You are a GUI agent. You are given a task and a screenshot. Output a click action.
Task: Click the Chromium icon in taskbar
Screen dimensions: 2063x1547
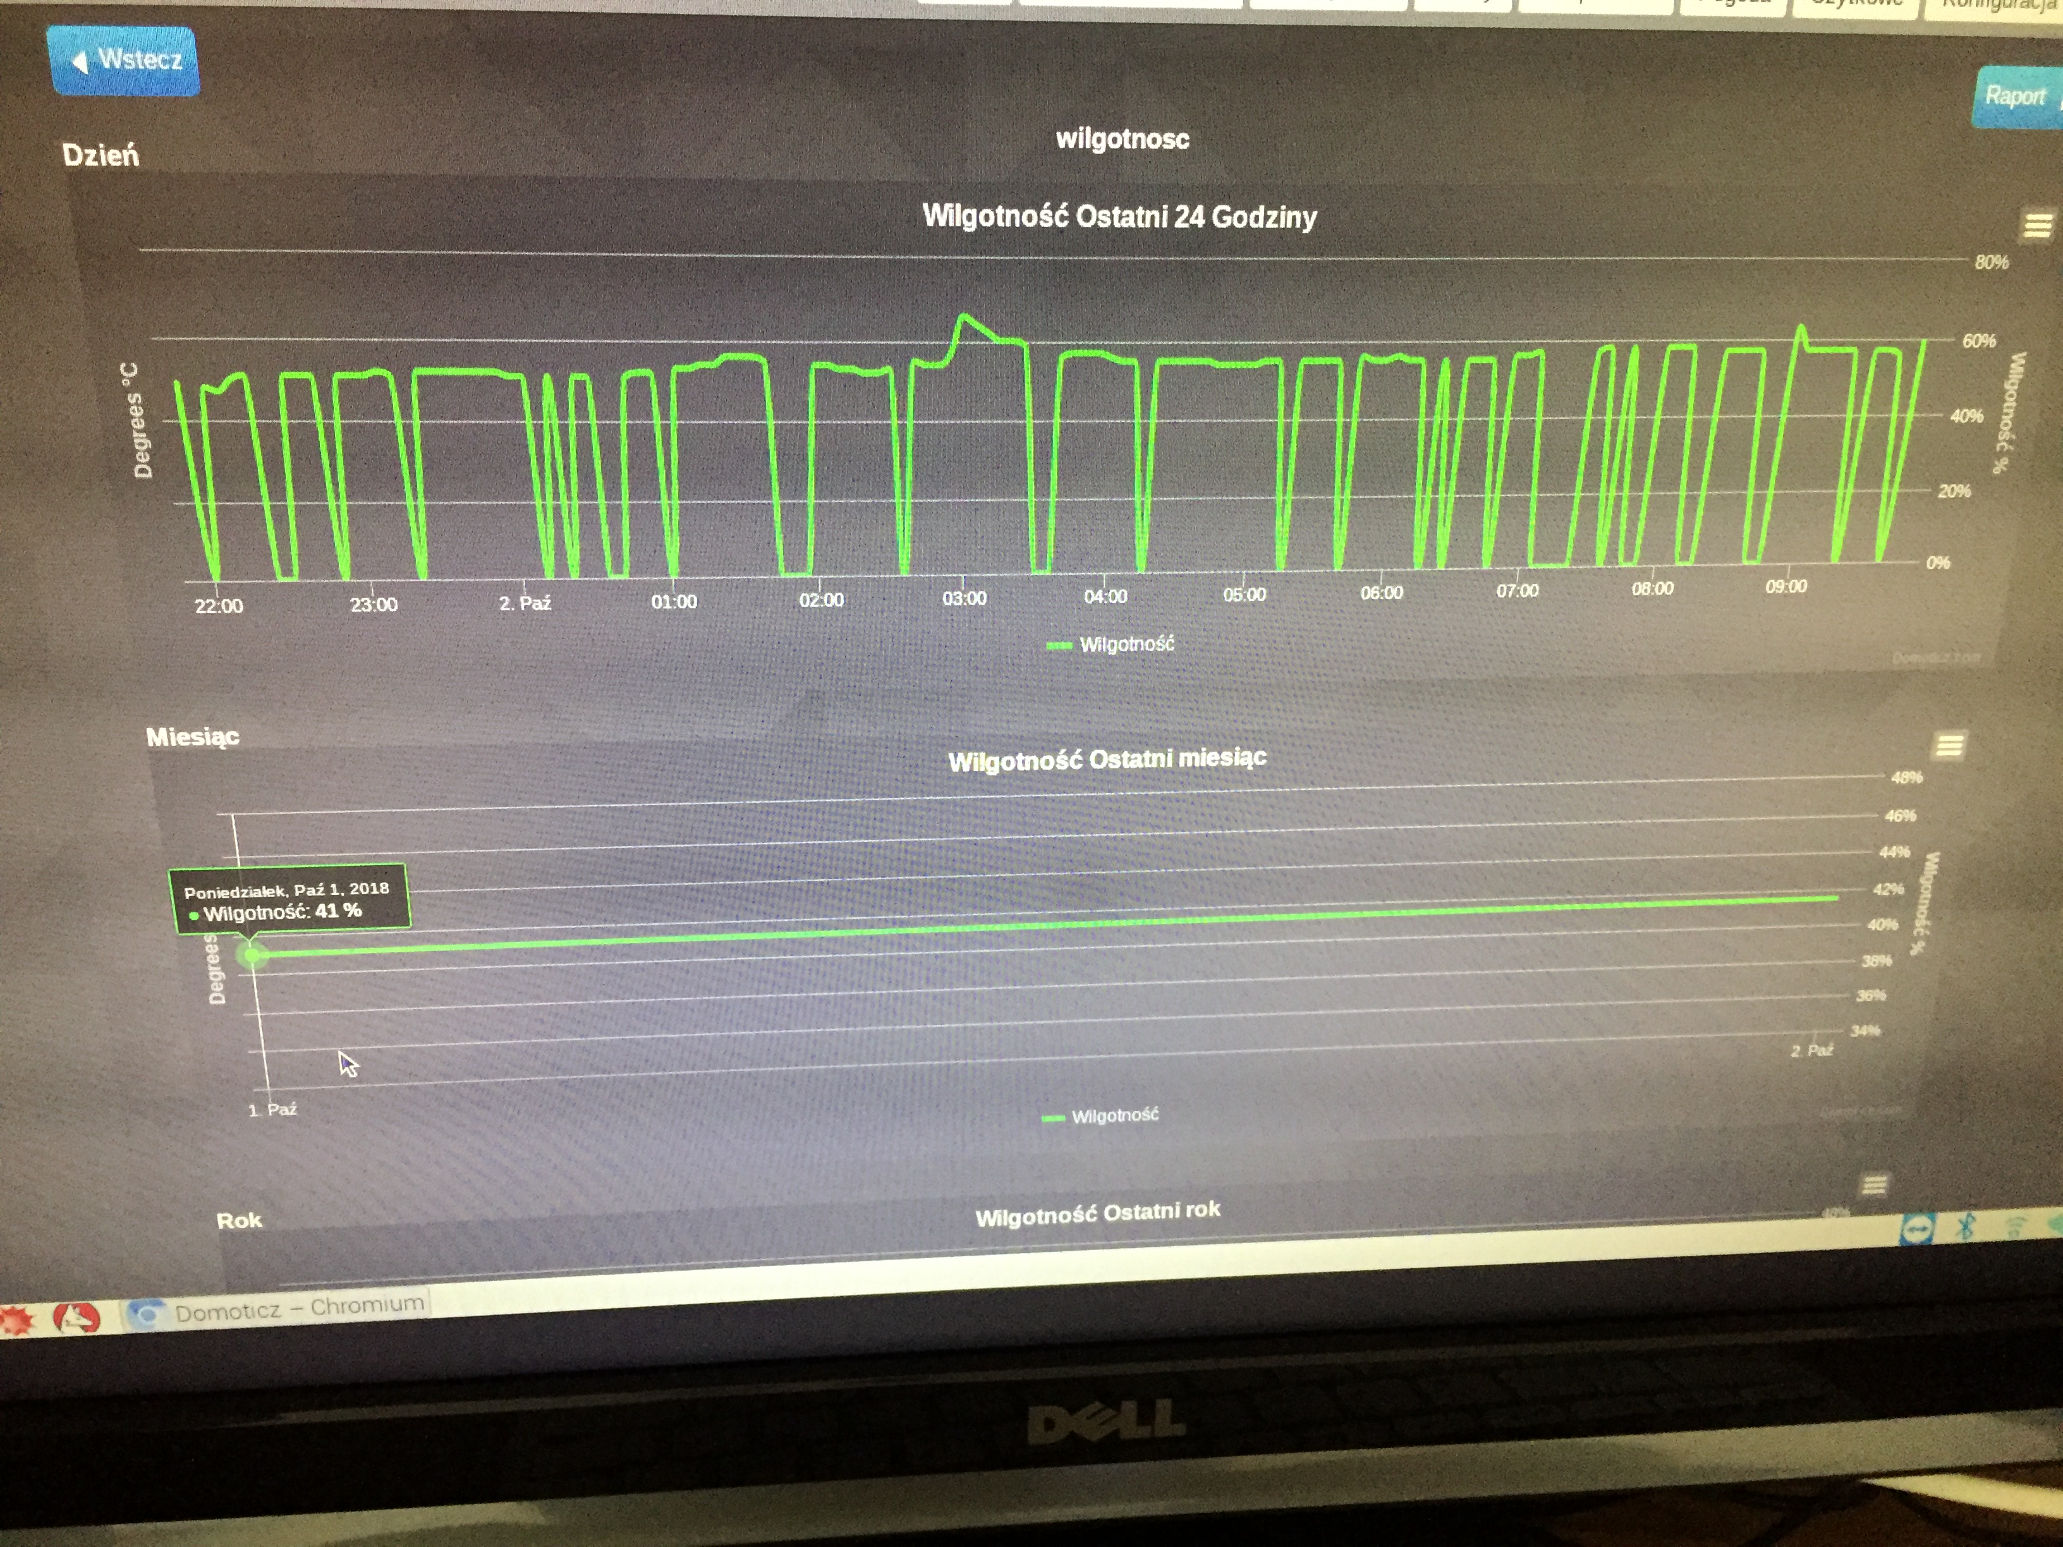(x=147, y=1314)
